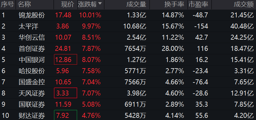Screen dimensions: 256x120
Task: Select stock 华创云信
Action: 32,38
